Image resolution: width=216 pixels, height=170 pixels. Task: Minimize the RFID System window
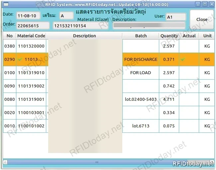coord(198,4)
